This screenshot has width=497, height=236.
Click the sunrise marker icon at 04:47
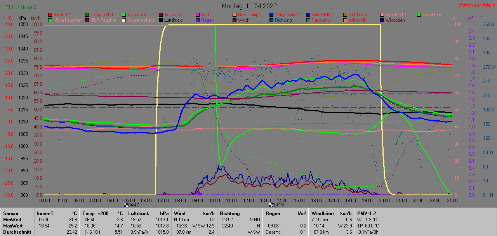(x=125, y=205)
